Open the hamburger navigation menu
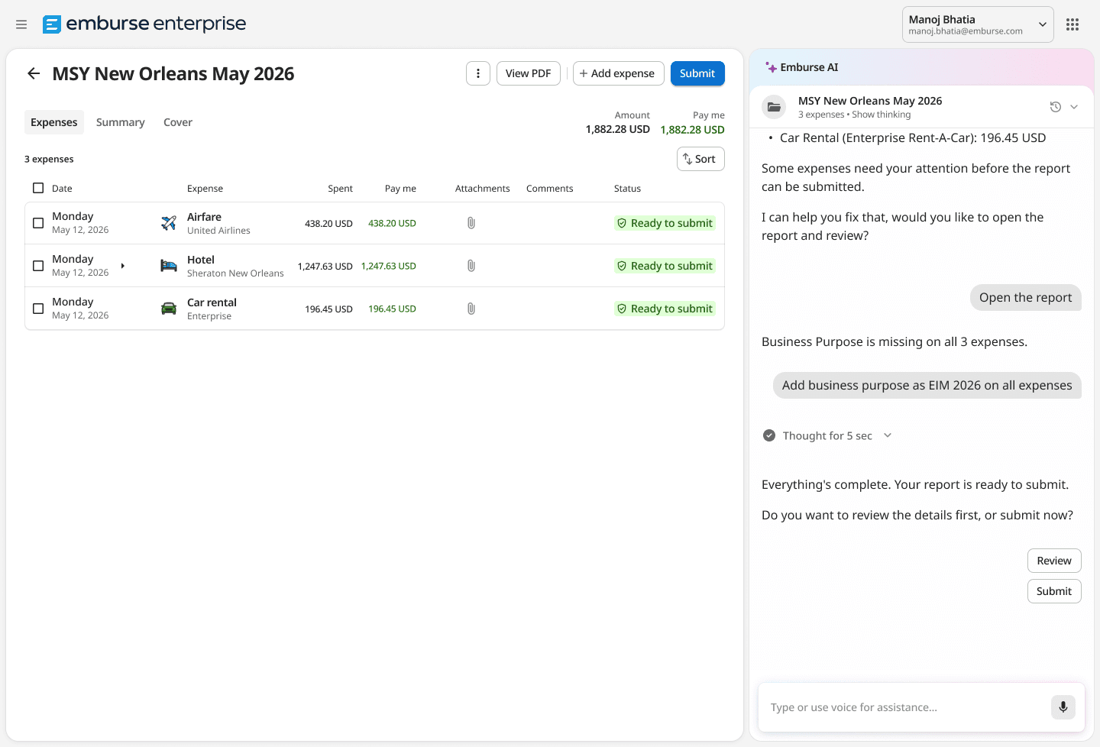 [x=21, y=24]
